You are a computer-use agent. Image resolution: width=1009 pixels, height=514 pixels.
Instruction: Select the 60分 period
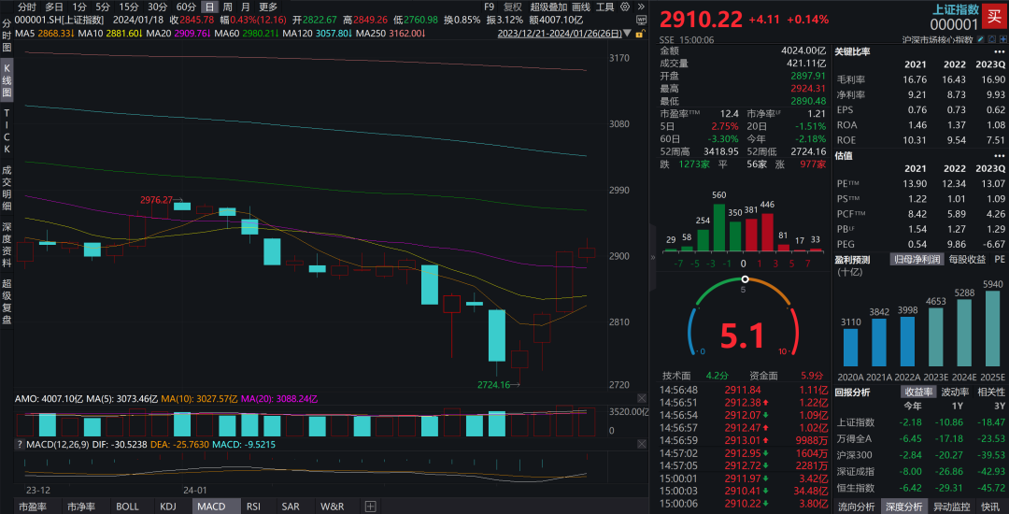(x=186, y=7)
